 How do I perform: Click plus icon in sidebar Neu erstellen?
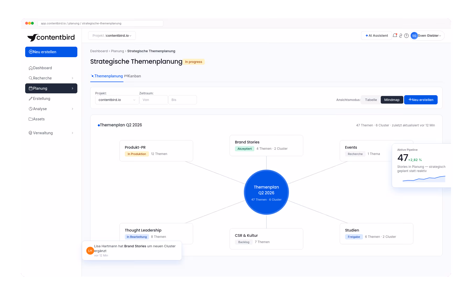click(31, 52)
